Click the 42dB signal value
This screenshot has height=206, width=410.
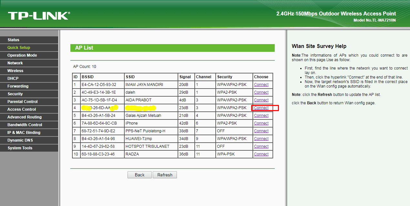tap(184, 123)
